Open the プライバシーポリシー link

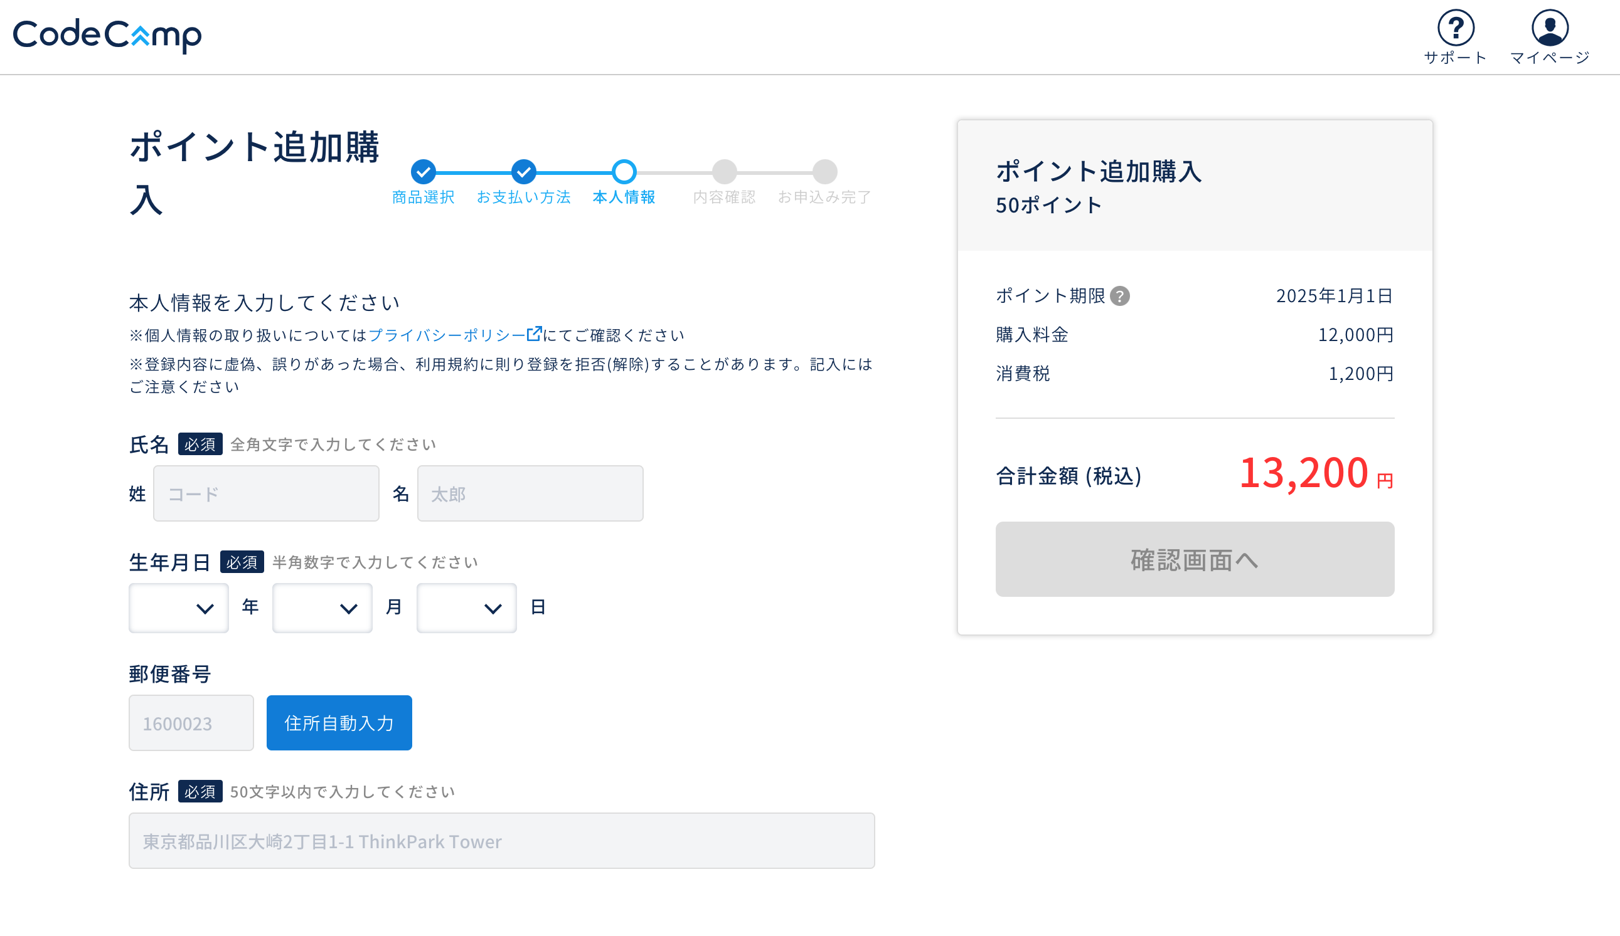tap(447, 335)
